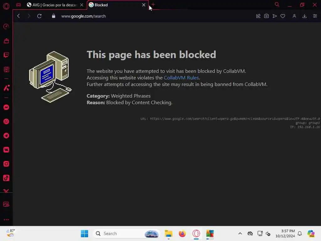Open Telegram from the sidebar

[6, 136]
